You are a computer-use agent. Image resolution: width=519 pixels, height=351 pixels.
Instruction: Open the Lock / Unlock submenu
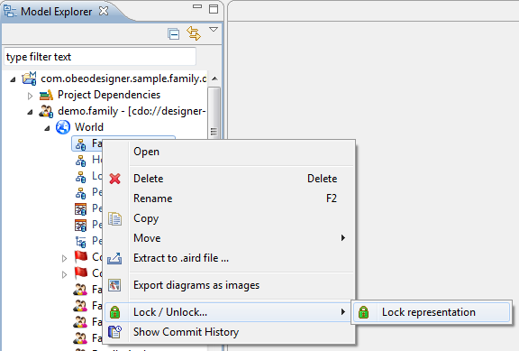point(228,312)
